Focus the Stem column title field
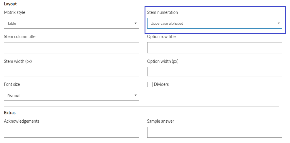The image size is (290, 143). tap(71, 48)
